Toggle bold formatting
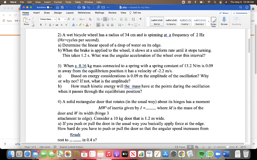 pos(41,25)
